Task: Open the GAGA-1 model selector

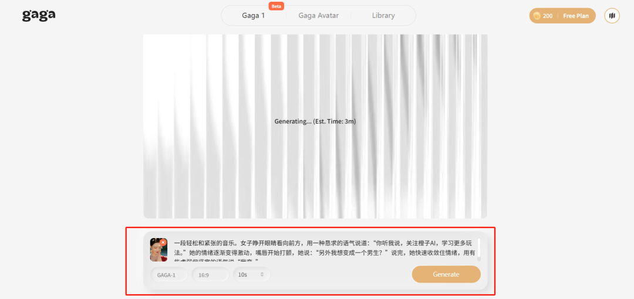Action: (169, 274)
